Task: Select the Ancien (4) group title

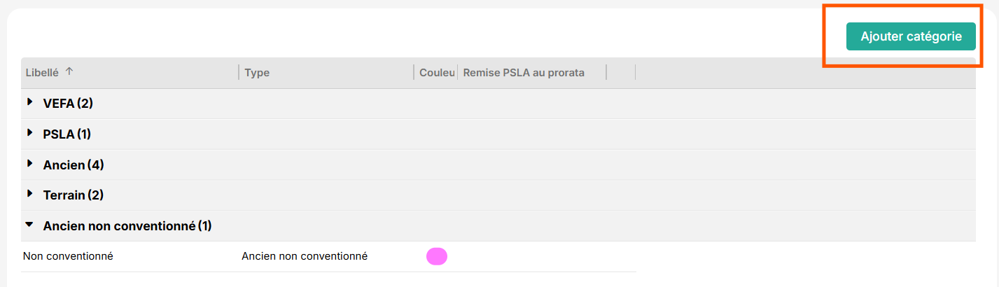Action: pos(74,165)
